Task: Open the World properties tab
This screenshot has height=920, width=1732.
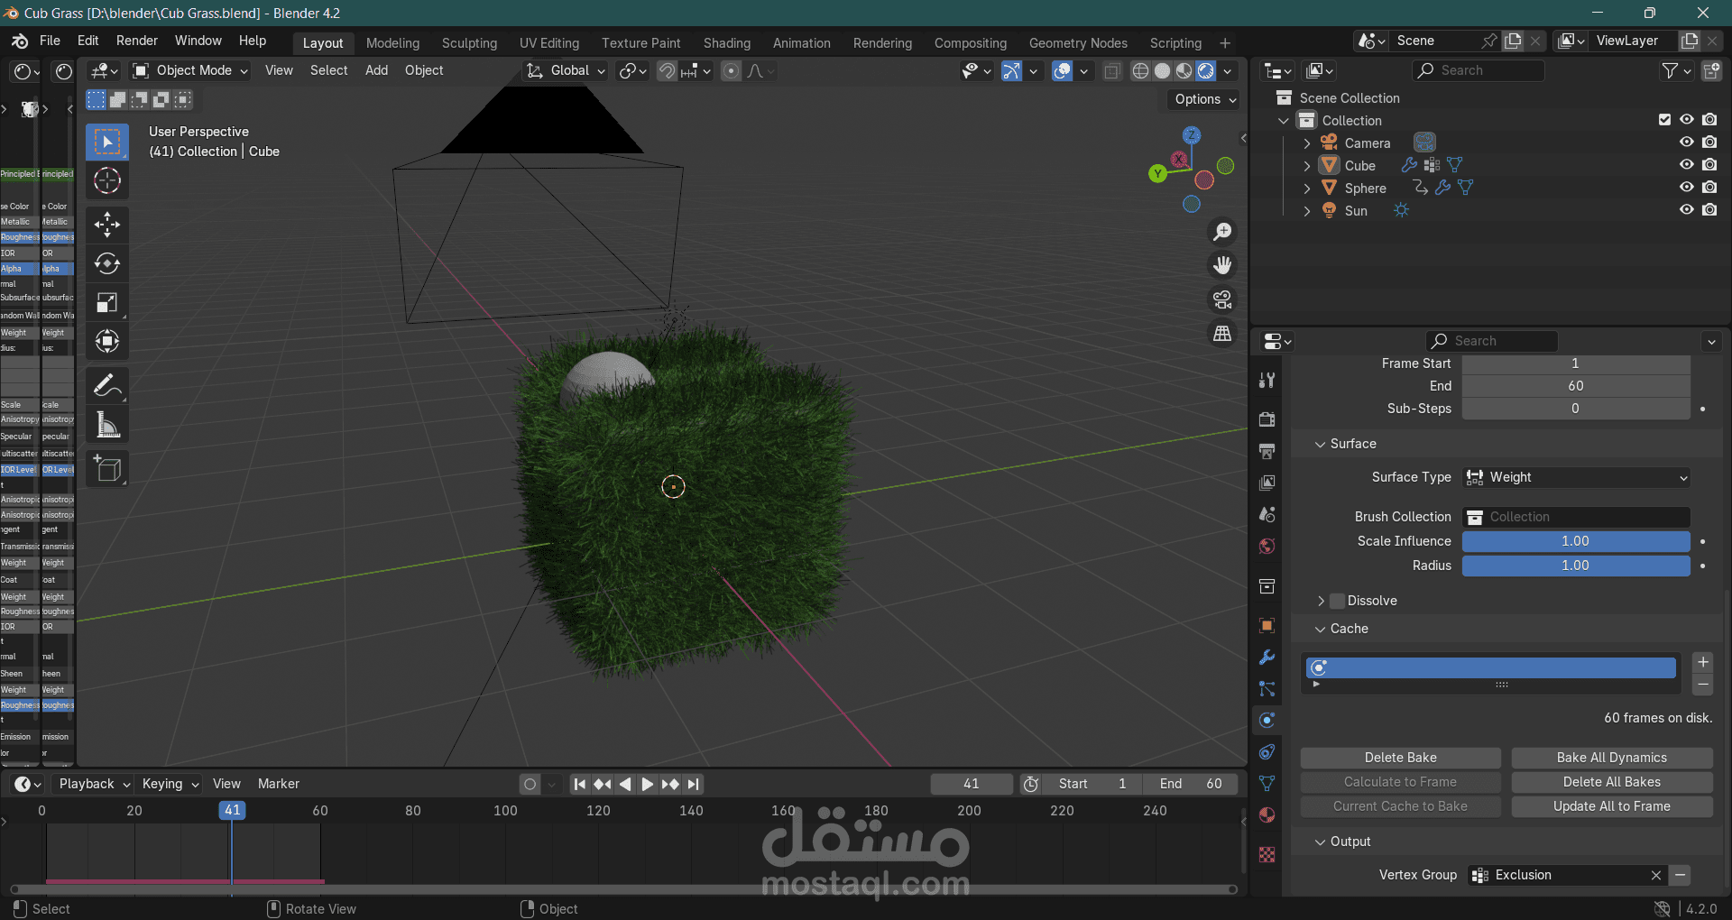Action: tap(1267, 547)
